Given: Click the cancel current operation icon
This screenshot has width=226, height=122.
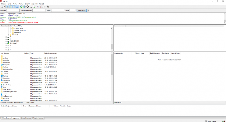Looking at the screenshot, I should pyautogui.click(x=28, y=7).
